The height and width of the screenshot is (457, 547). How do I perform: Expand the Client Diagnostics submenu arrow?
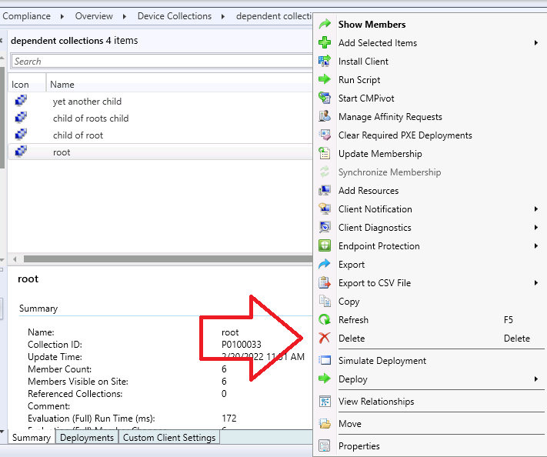point(536,228)
